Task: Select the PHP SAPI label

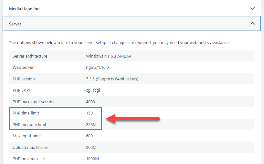Action: [21, 90]
